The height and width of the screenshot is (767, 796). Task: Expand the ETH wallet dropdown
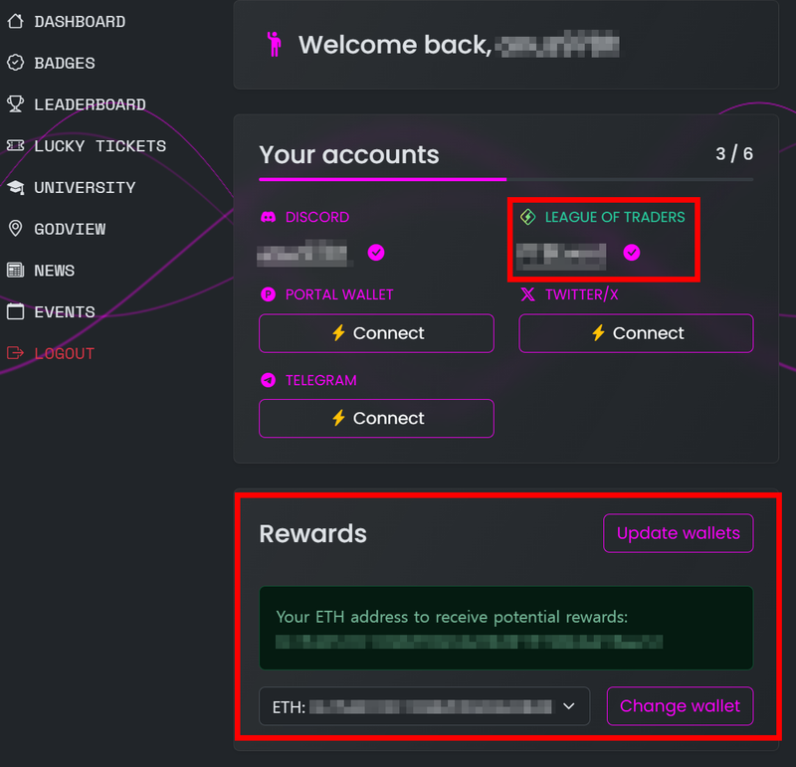click(425, 706)
